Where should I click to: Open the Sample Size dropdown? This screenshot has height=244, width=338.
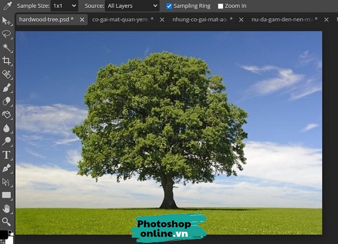click(x=64, y=6)
